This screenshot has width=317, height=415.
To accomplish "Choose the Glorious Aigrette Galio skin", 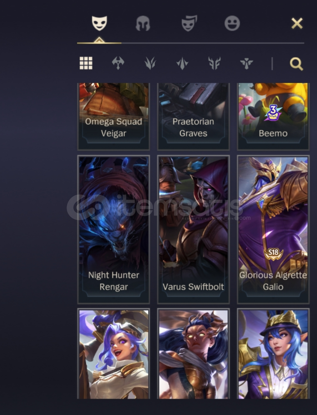I will click(x=273, y=229).
